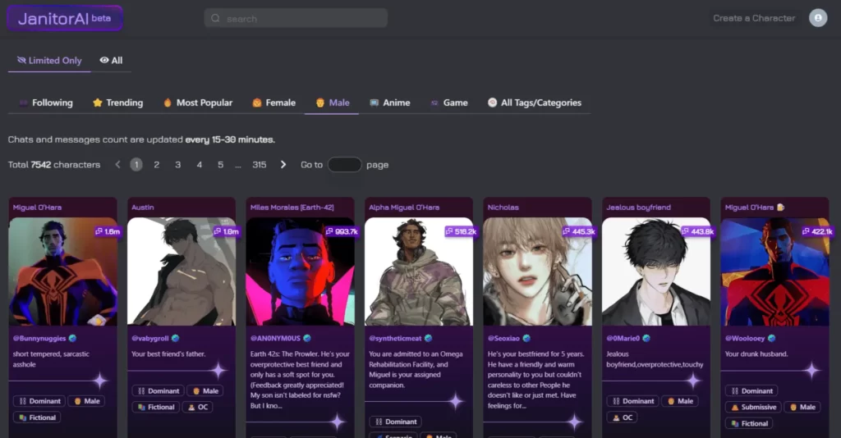Viewport: 841px width, 438px height.
Task: Open creator profile @syntheticmeat
Action: [395, 339]
